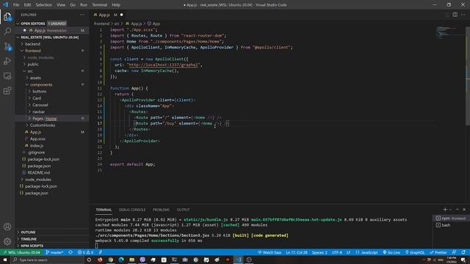Open the Accounts menu icon

click(x=7, y=227)
